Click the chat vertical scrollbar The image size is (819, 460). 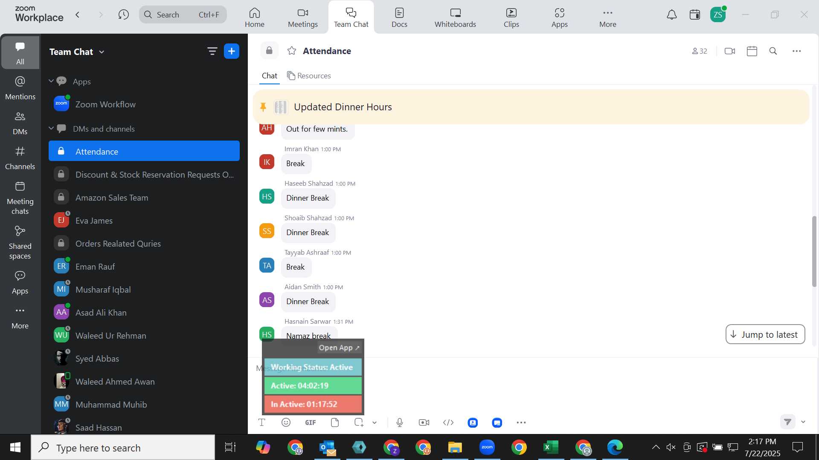(814, 251)
